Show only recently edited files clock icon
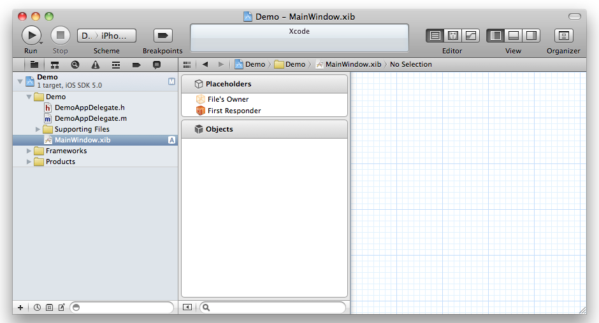 [x=37, y=307]
